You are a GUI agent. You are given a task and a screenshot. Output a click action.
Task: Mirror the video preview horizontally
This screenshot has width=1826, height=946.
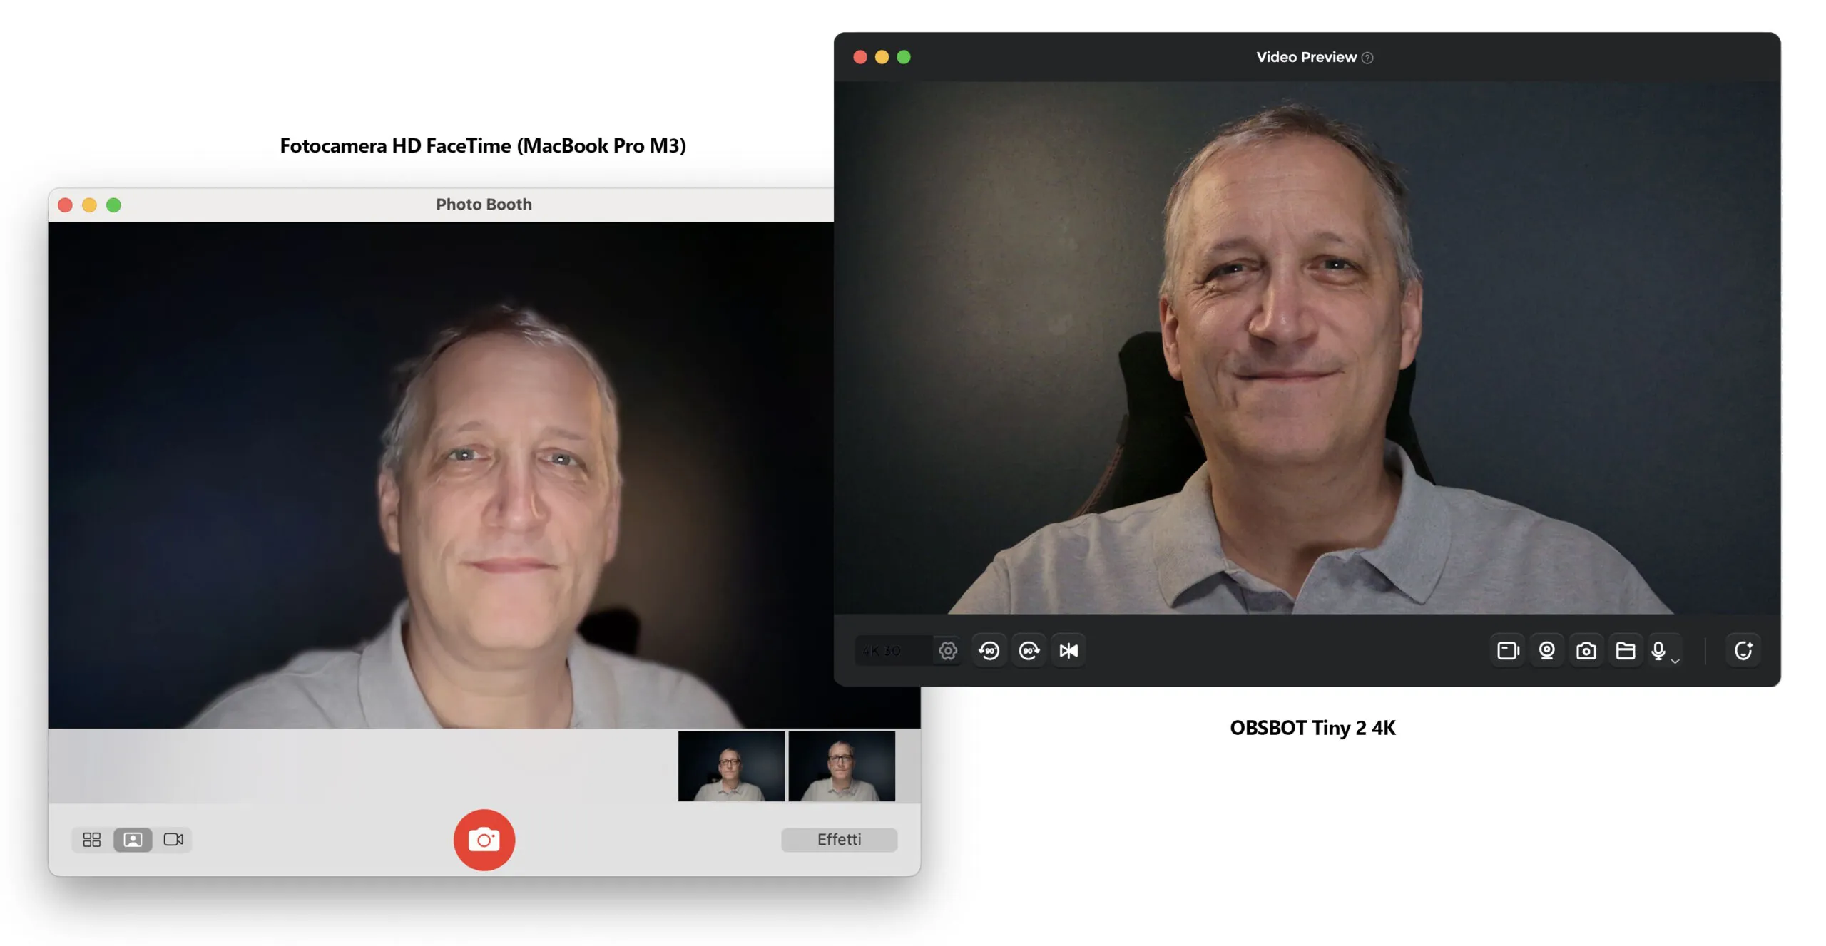1068,650
